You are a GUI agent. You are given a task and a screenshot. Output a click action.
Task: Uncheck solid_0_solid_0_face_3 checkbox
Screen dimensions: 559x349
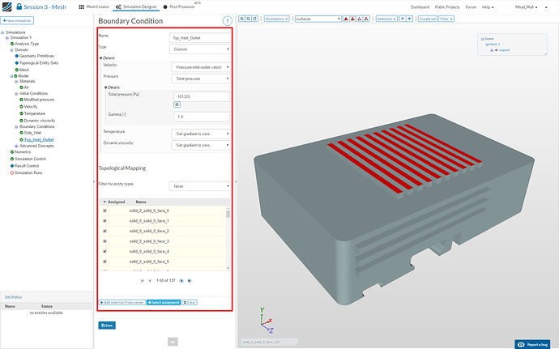click(x=105, y=241)
